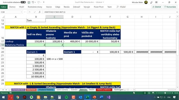
Task: Open Outlook from taskbar
Action: (80, 97)
